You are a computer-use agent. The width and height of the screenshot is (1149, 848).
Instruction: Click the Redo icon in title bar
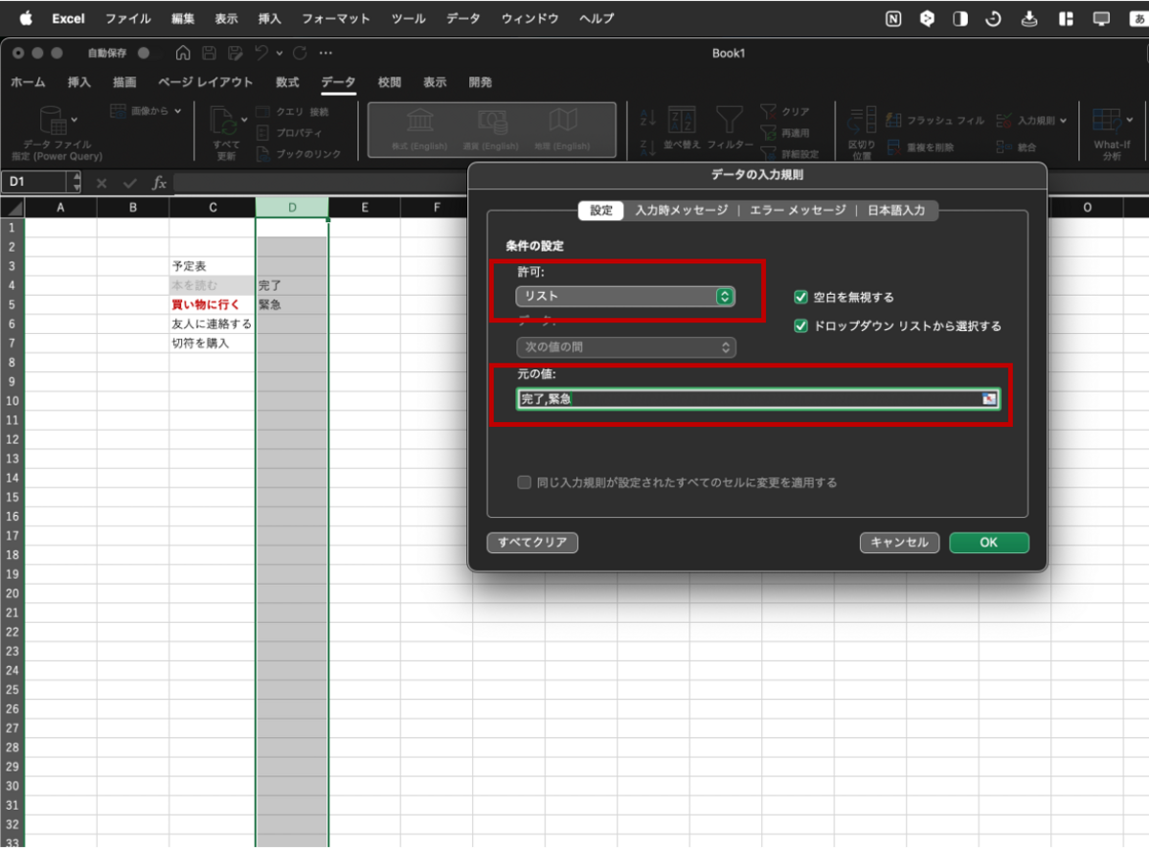coord(300,54)
